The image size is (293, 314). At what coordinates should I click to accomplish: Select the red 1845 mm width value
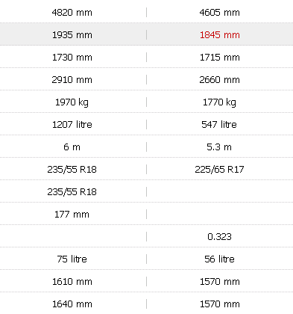click(220, 35)
